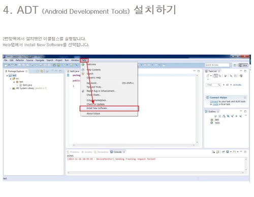Click the create local task link
This screenshot has width=254, height=197.
click(215, 104)
